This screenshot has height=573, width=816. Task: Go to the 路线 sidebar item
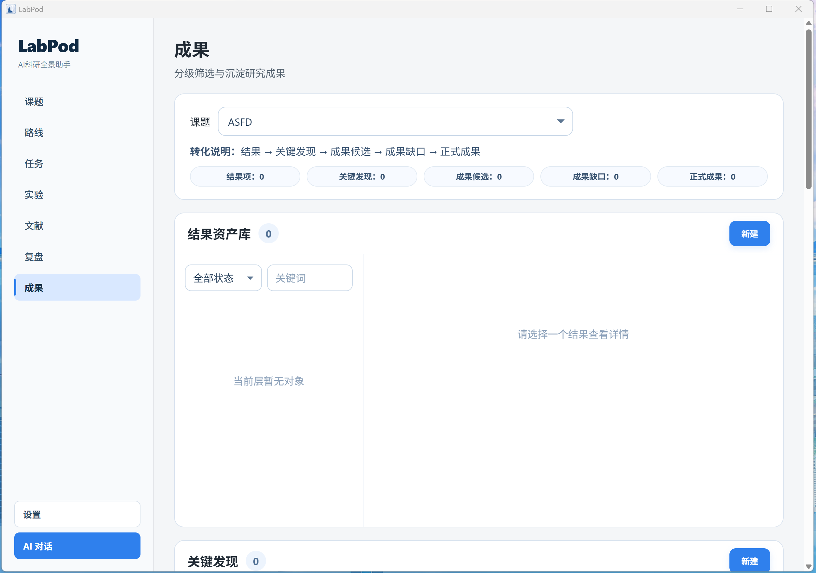pyautogui.click(x=77, y=133)
